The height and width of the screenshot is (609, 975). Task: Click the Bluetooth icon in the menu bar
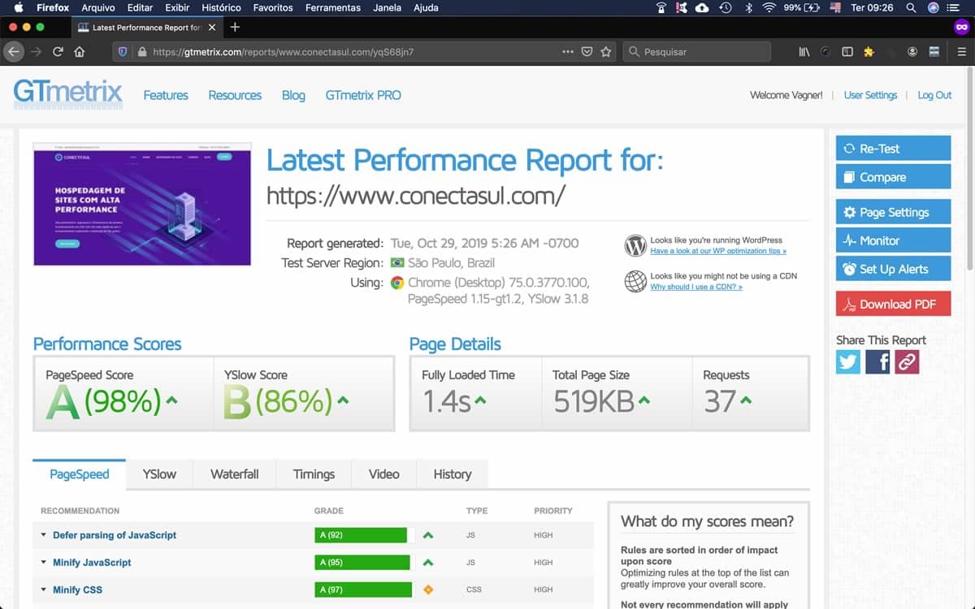click(x=747, y=7)
